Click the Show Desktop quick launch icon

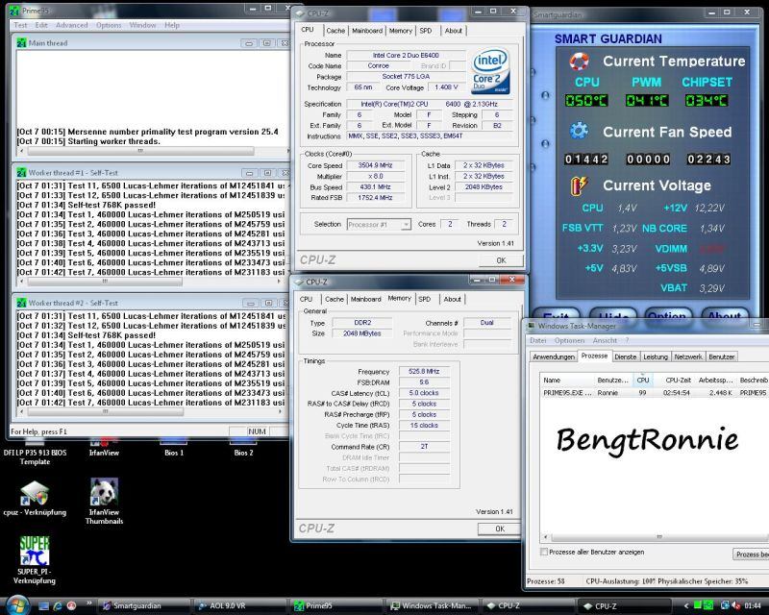[43, 606]
